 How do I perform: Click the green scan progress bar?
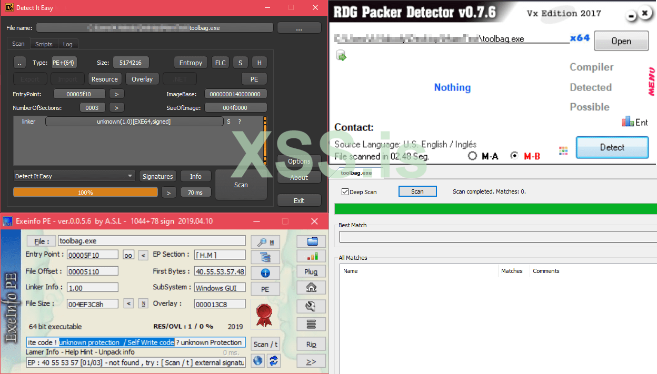(495, 209)
